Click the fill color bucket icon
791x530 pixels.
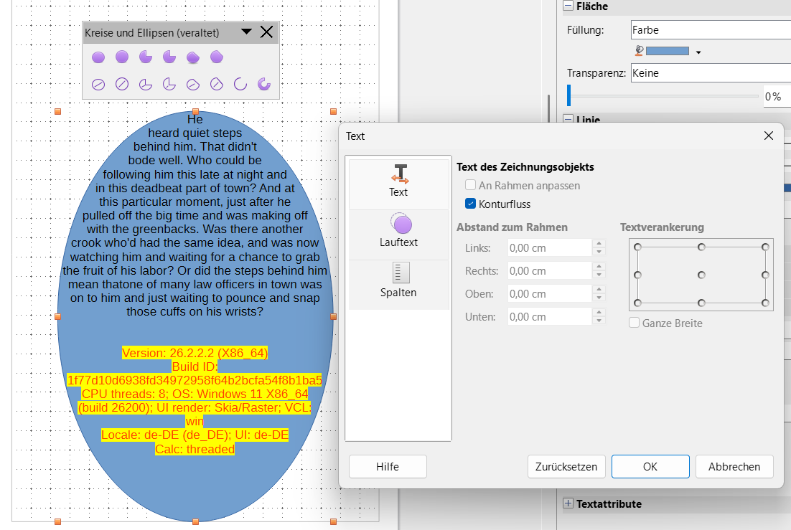639,51
